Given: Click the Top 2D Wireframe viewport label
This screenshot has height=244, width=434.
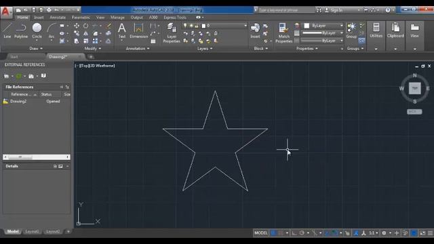Looking at the screenshot, I should (95, 66).
